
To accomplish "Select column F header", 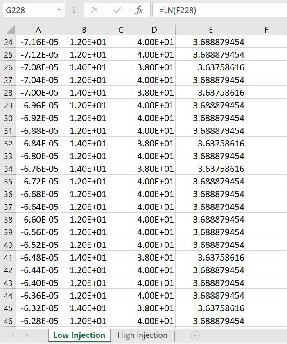I will (267, 30).
